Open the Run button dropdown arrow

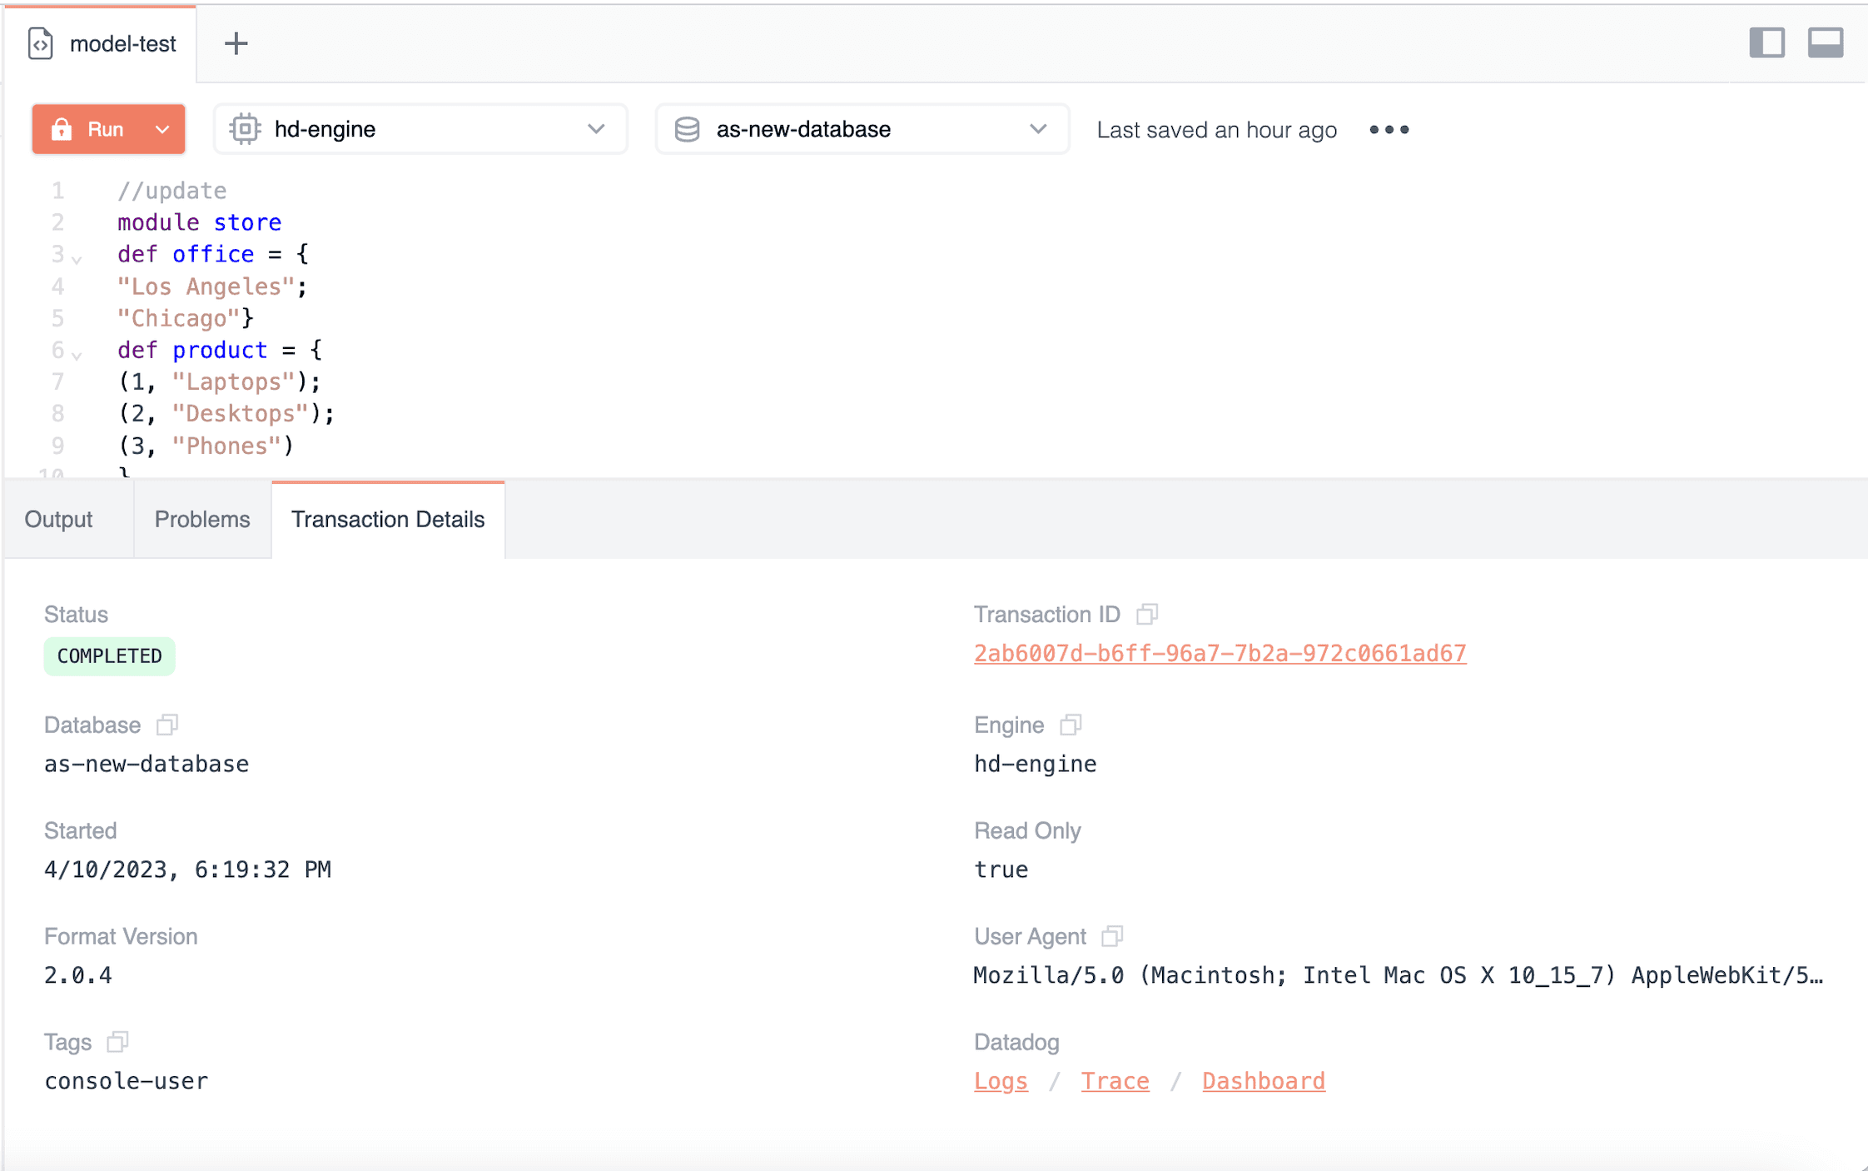pyautogui.click(x=163, y=130)
